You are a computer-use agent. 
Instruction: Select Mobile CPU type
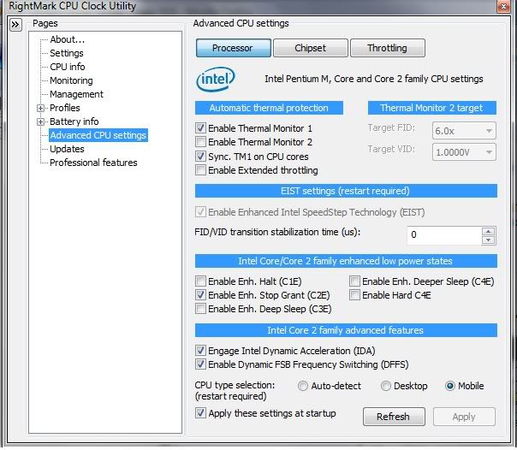[450, 386]
